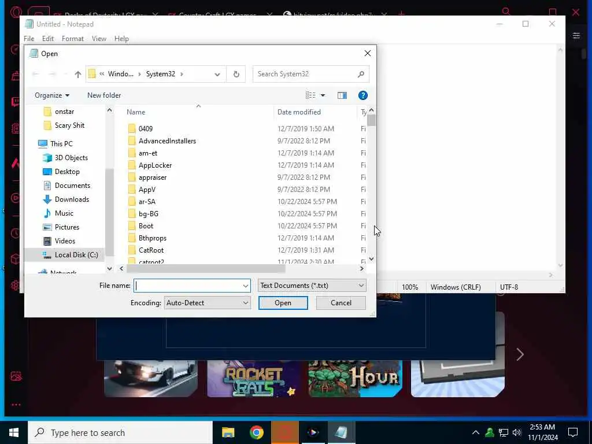Go up one folder level arrow
The image size is (592, 444).
[78, 75]
